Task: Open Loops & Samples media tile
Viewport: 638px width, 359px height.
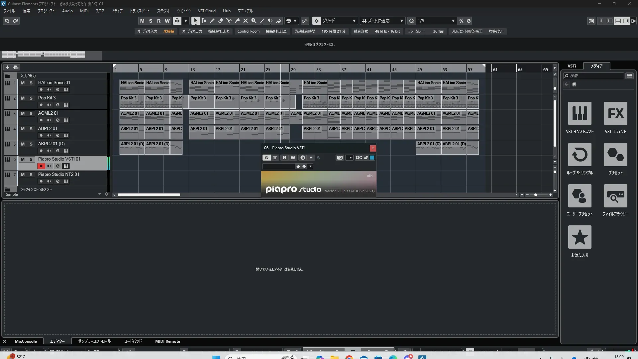Action: pos(580,155)
